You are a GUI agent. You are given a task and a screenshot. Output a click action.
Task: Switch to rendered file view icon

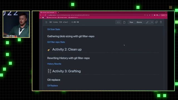click(124, 22)
